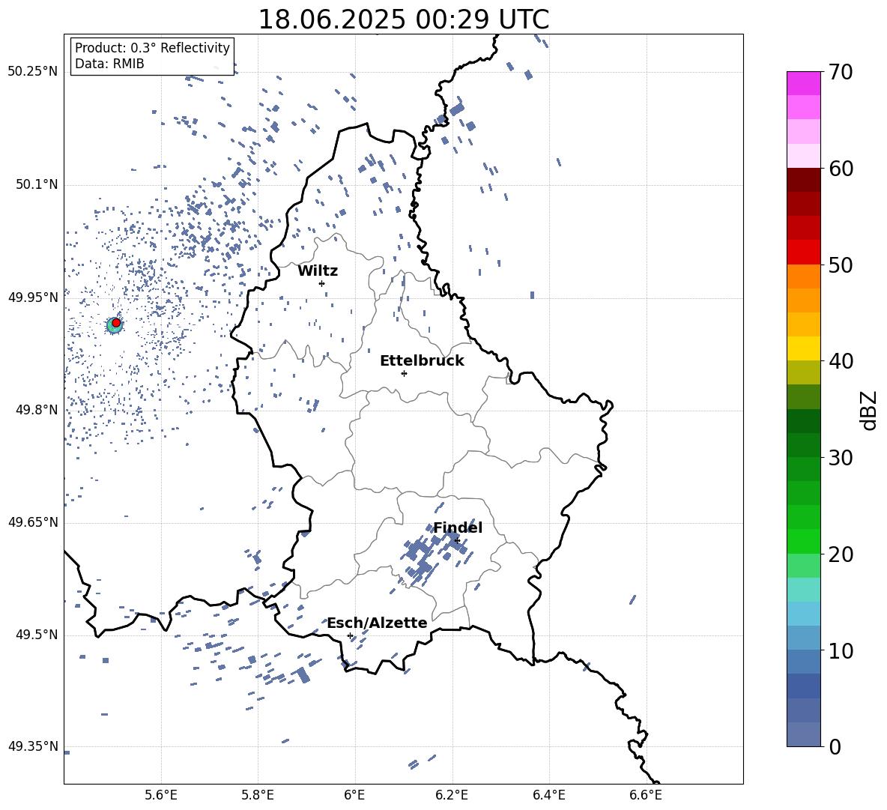Click the 6.2°E longitude label
Image resolution: width=887 pixels, height=810 pixels.
tap(452, 795)
